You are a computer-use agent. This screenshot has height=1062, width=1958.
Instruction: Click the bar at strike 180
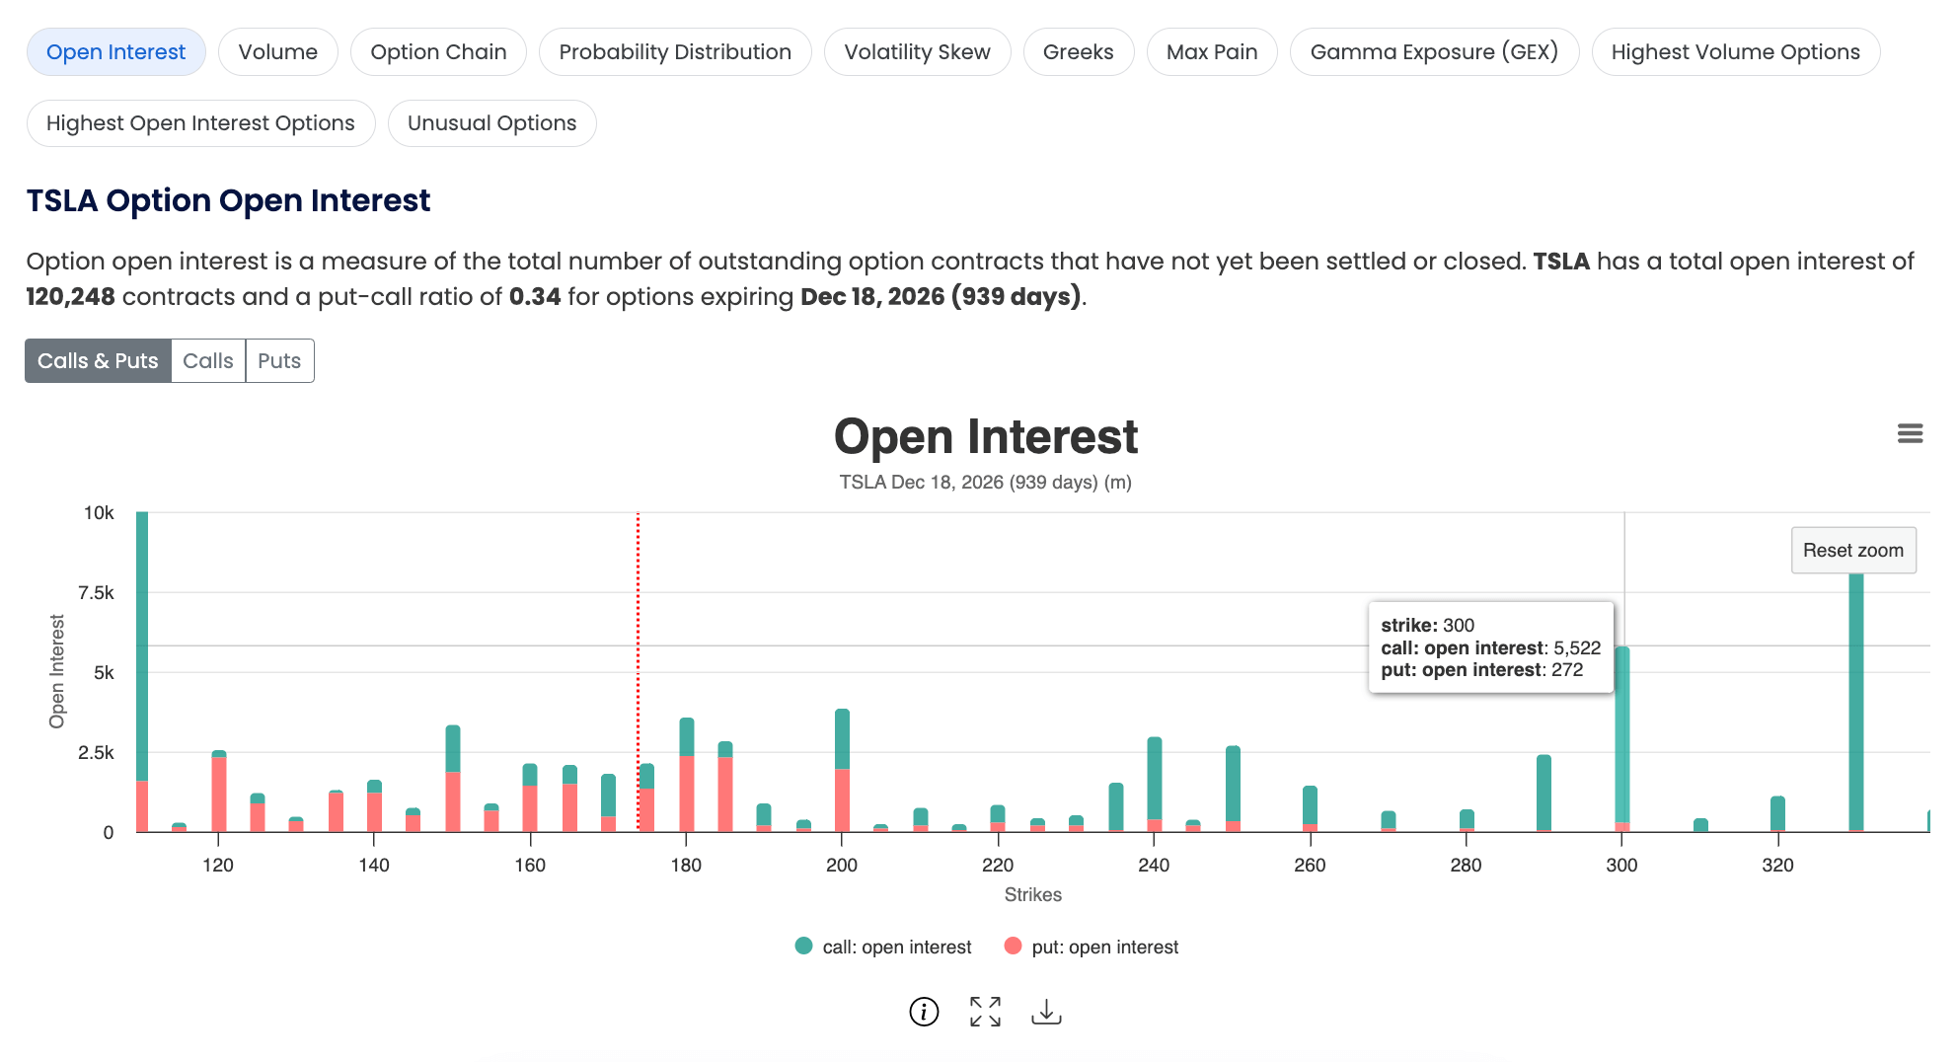coord(686,775)
